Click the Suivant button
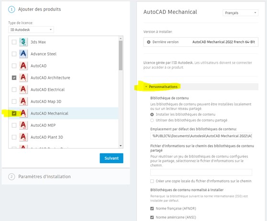 (111, 158)
